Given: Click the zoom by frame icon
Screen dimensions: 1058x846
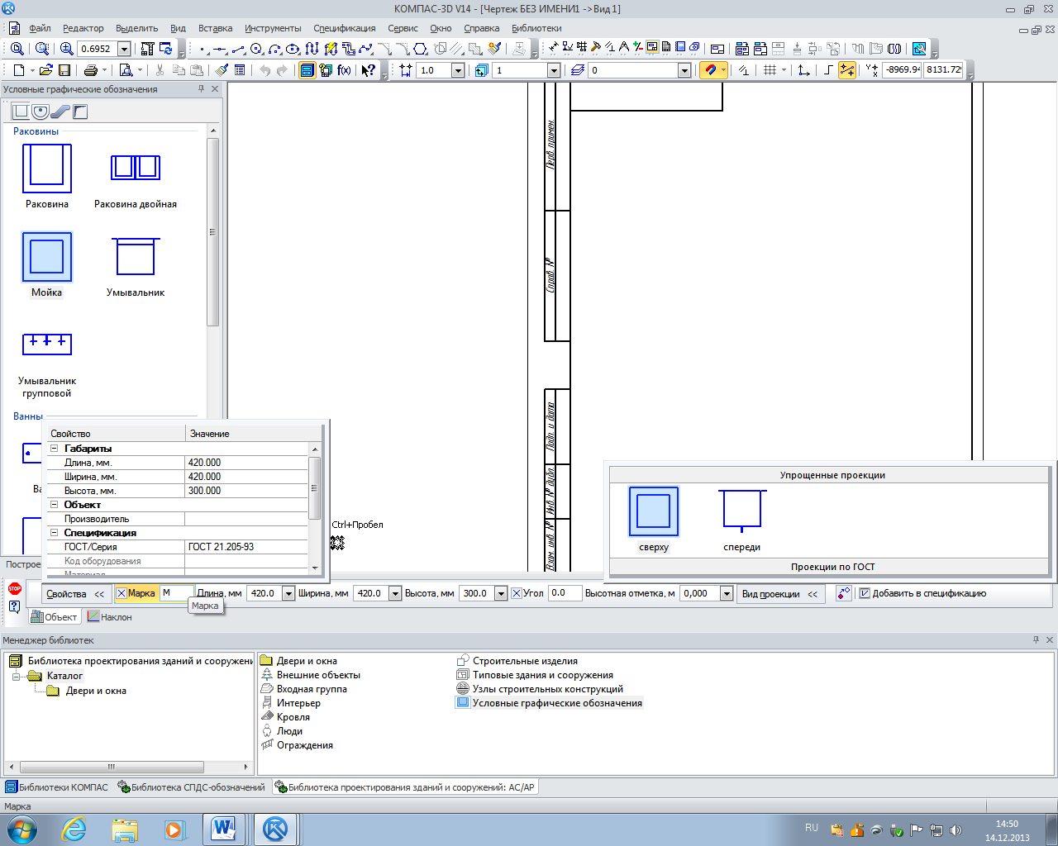Looking at the screenshot, I should 42,49.
